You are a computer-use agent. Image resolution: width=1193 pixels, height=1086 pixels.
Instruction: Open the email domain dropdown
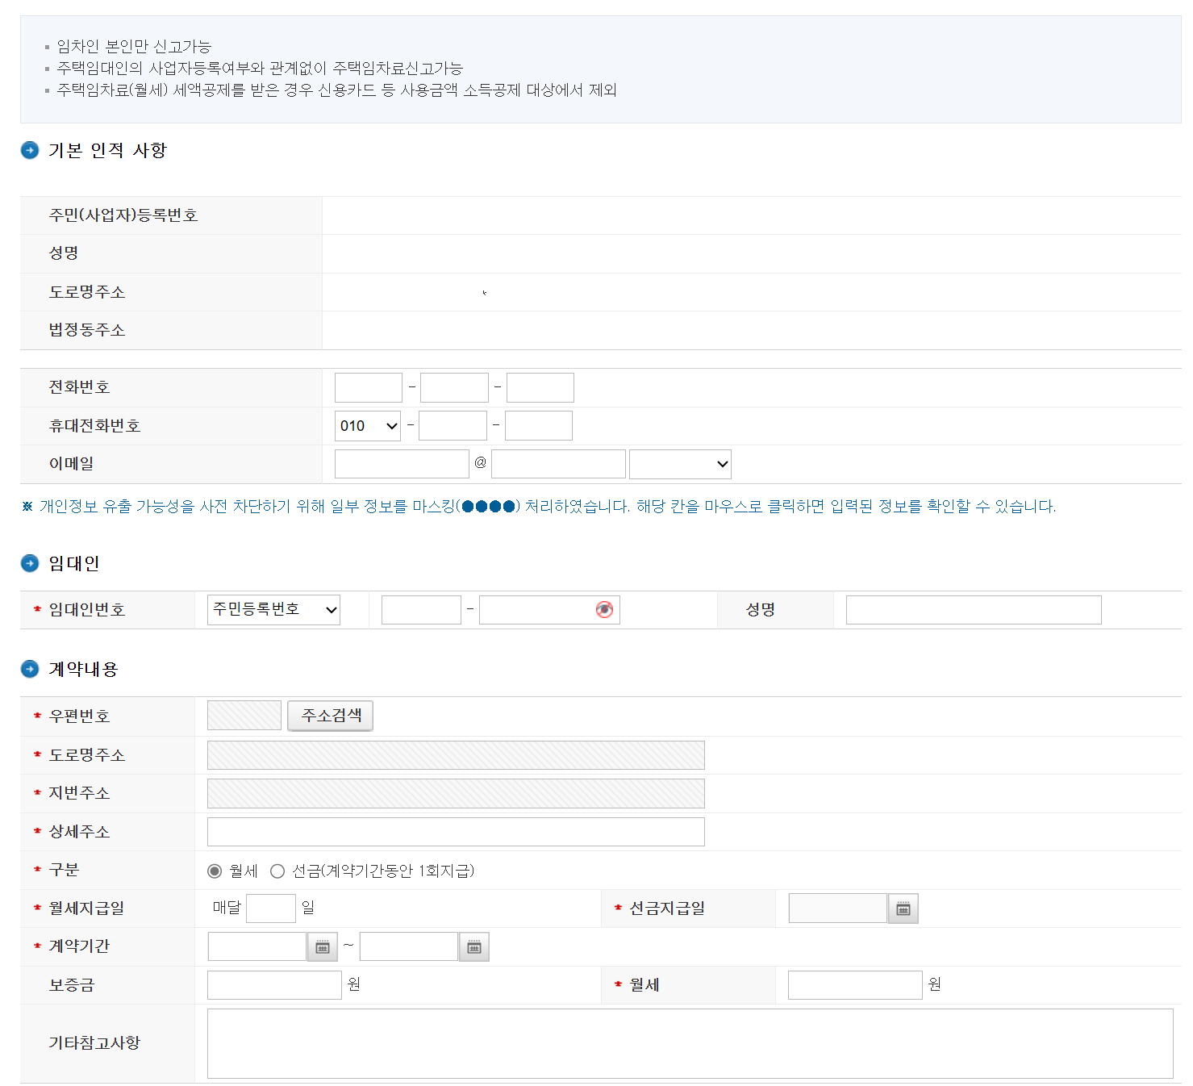[679, 463]
